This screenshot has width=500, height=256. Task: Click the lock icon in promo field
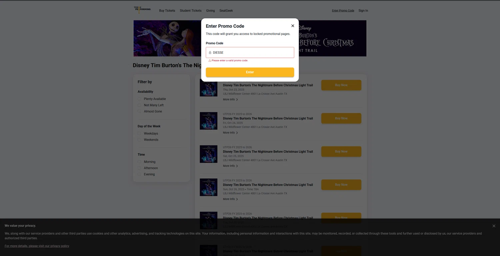(x=210, y=53)
